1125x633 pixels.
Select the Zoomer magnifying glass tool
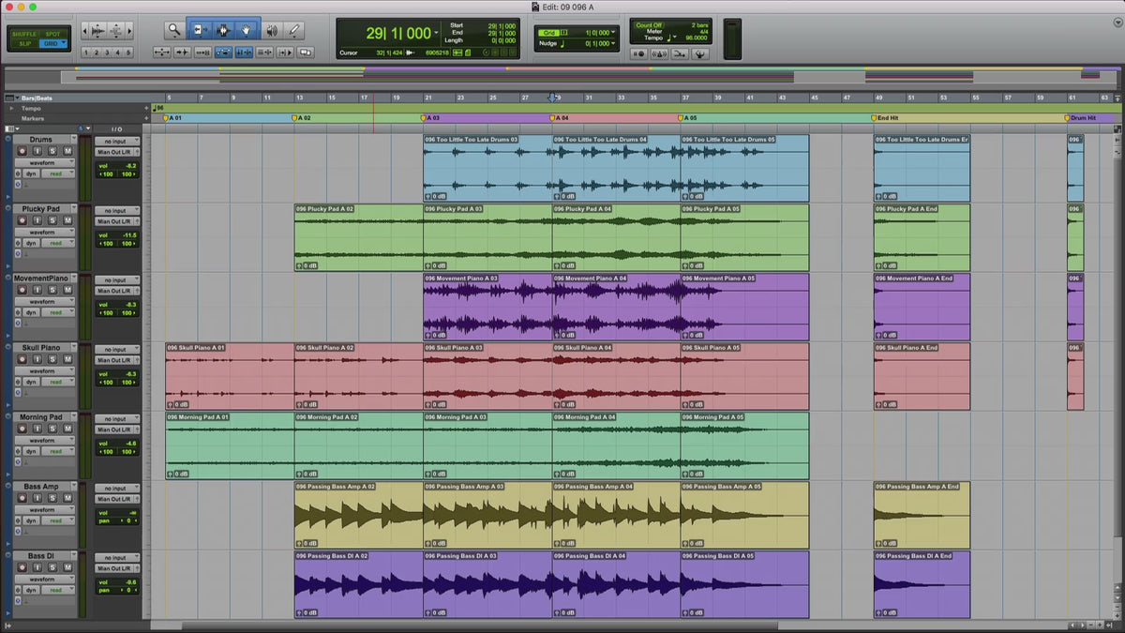(174, 30)
